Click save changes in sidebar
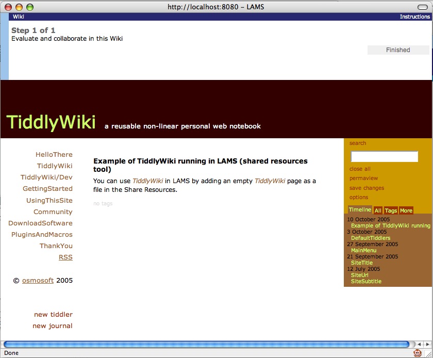Image resolution: width=433 pixels, height=358 pixels. pyautogui.click(x=367, y=188)
